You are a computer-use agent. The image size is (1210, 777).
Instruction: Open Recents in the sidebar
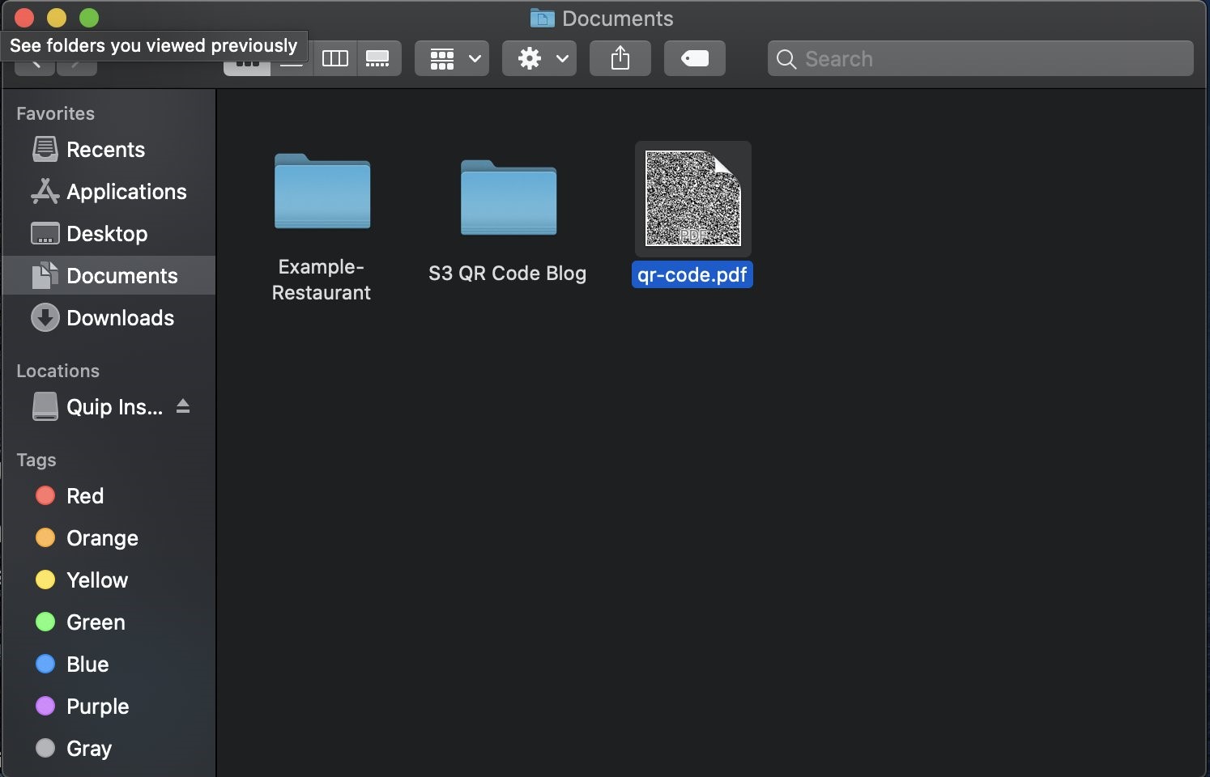click(x=109, y=150)
